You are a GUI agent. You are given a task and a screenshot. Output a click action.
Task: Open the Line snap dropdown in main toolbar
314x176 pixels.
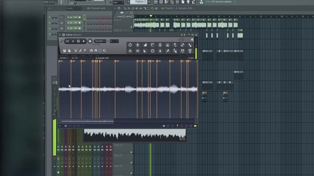coord(118,2)
